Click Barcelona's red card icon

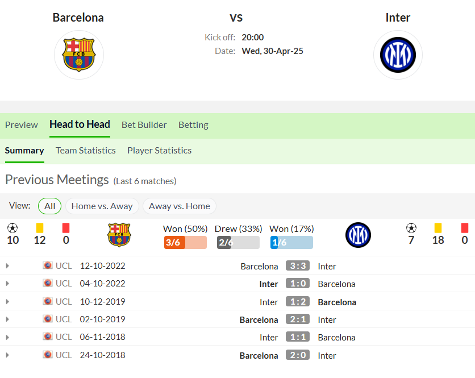pos(66,228)
